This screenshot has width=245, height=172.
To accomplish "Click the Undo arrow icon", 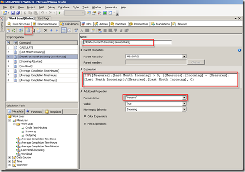I will [x=42, y=13].
